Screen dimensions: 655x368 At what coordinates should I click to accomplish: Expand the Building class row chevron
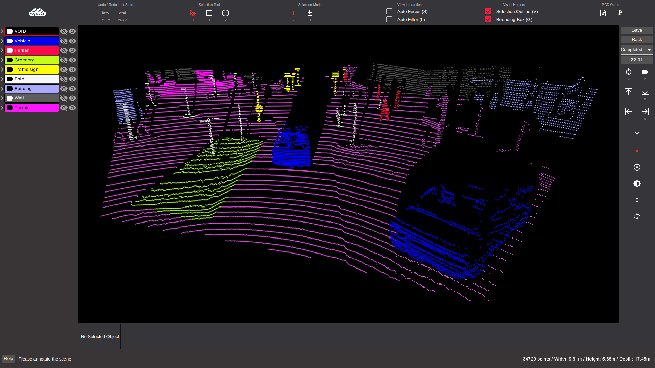[2, 89]
